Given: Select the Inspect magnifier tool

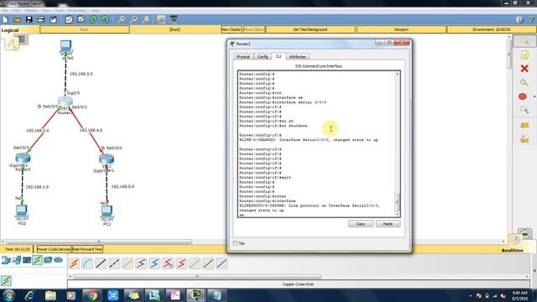Looking at the screenshot, I should pos(524,82).
